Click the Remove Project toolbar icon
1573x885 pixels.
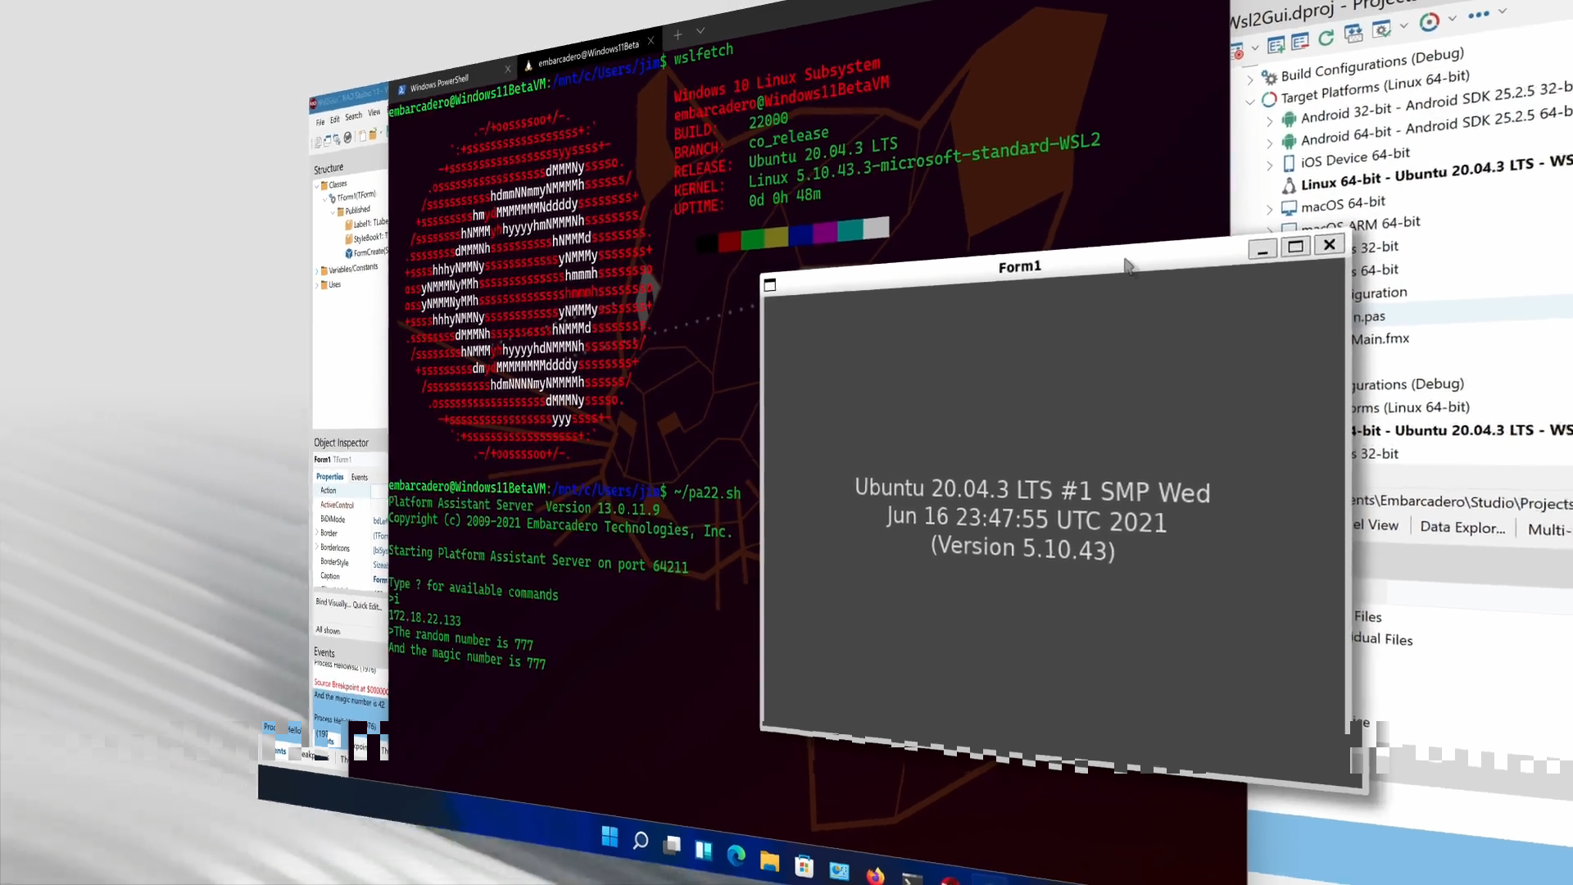[1299, 42]
